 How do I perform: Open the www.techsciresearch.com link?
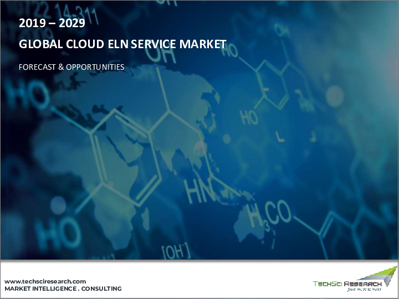pyautogui.click(x=45, y=281)
